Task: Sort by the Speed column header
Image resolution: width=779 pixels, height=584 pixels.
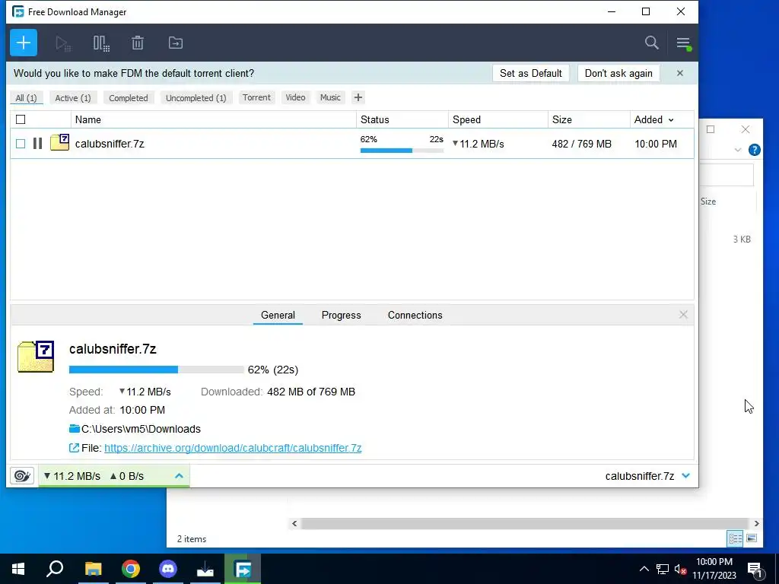Action: tap(498, 119)
